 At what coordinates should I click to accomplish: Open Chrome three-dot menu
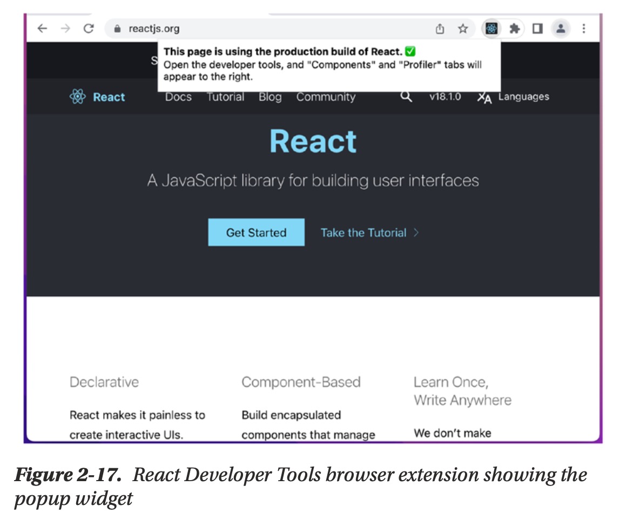[584, 29]
